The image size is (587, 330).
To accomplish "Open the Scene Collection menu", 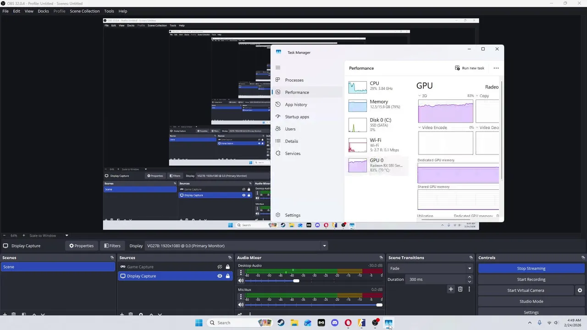I will click(84, 11).
